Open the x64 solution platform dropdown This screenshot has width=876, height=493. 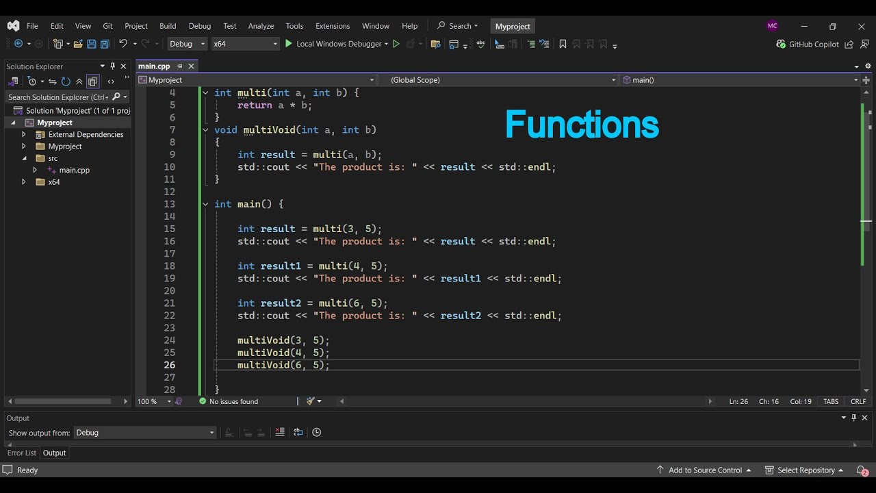(x=245, y=44)
